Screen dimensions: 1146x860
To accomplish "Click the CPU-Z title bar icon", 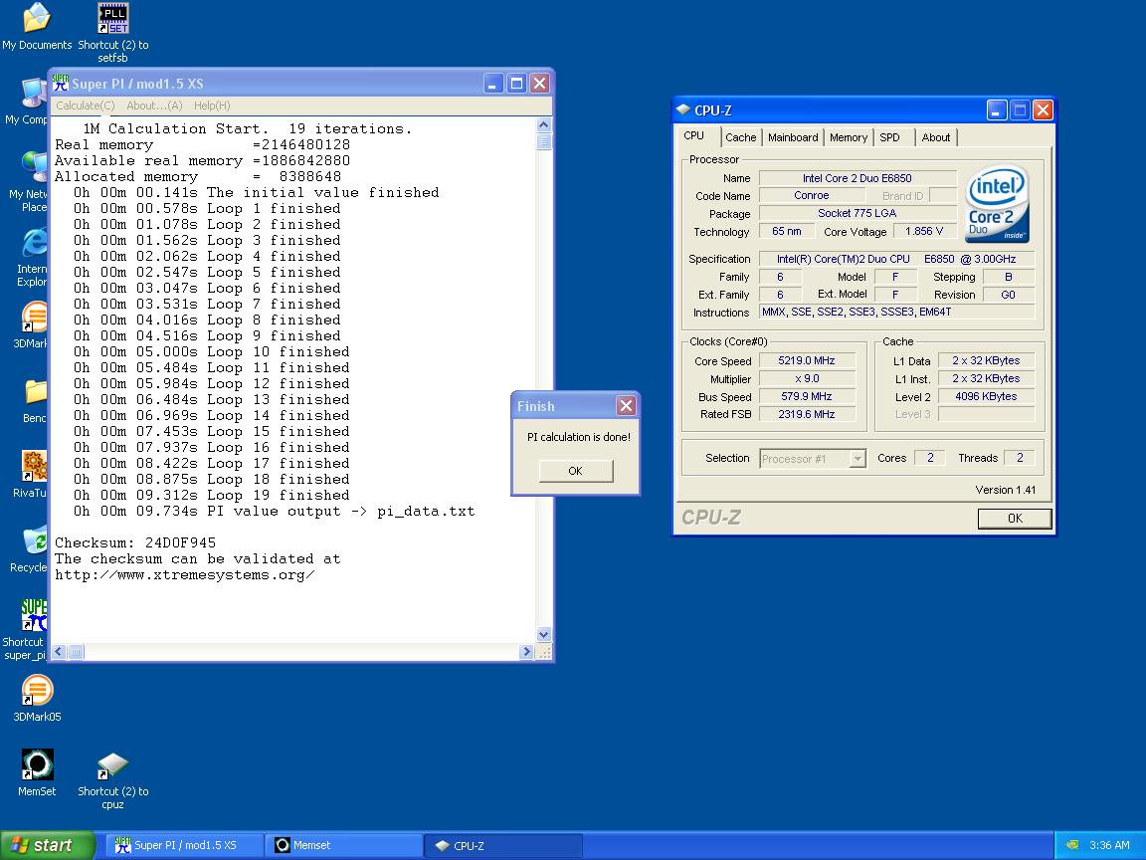I will tap(683, 109).
